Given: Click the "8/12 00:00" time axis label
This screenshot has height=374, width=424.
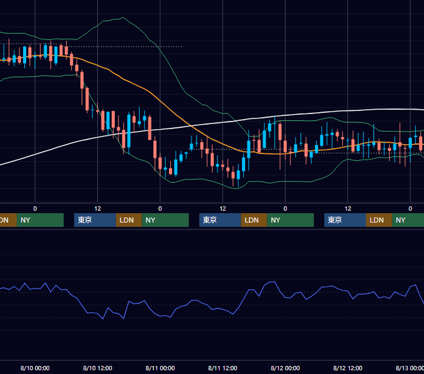Looking at the screenshot, I should point(285,368).
